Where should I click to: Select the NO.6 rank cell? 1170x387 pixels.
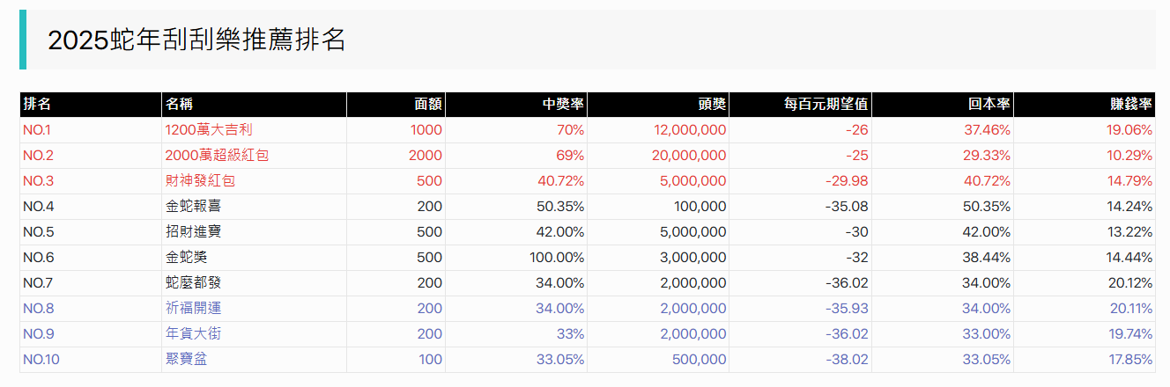click(x=91, y=258)
